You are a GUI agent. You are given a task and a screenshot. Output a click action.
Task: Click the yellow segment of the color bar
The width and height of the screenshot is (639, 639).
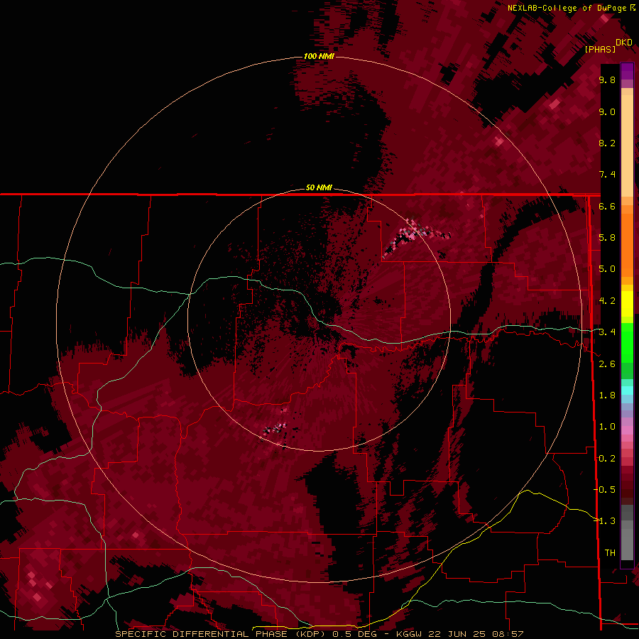point(627,304)
